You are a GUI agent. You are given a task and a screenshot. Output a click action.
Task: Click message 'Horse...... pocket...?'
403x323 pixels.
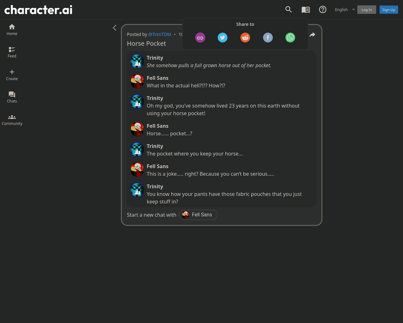169,133
